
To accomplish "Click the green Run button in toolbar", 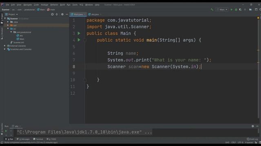I will [x=231, y=10].
